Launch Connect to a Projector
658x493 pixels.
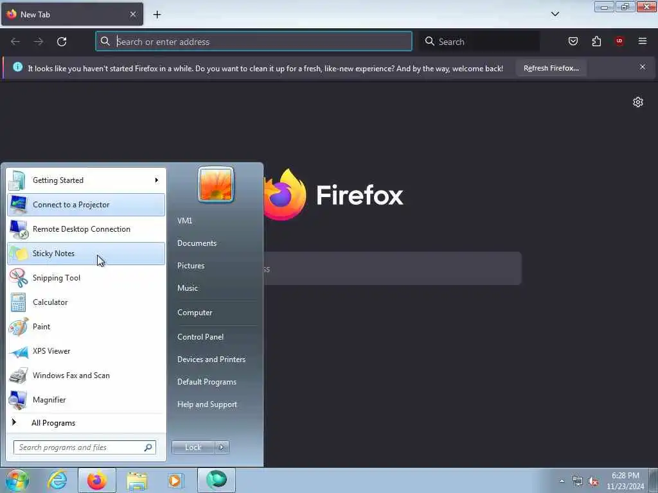(86, 205)
